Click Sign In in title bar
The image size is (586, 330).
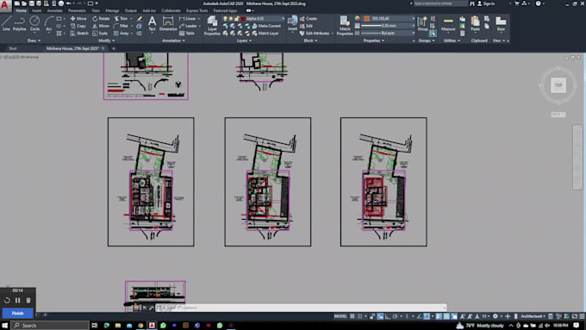(x=486, y=3)
